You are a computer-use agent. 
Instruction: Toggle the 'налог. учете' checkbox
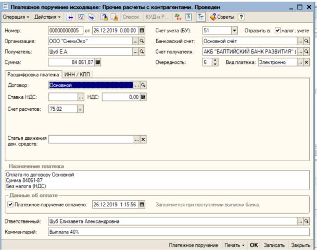click(277, 31)
